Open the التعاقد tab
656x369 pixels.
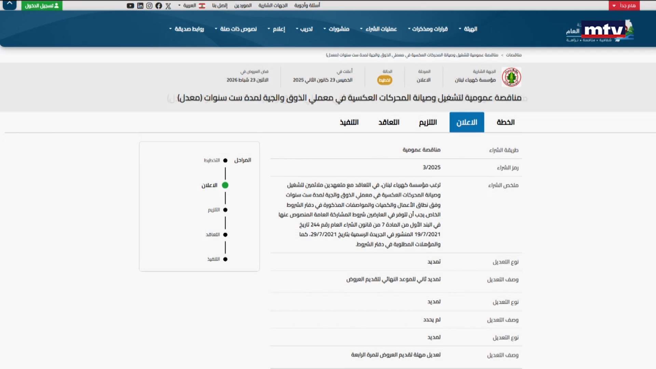pyautogui.click(x=388, y=122)
